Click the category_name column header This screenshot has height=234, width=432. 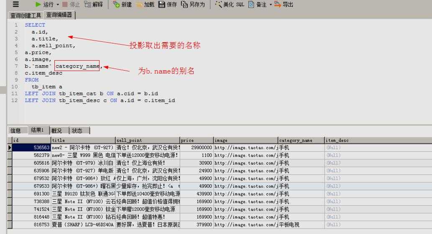coord(301,140)
